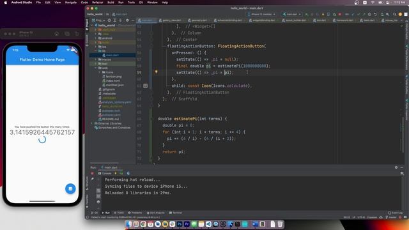Open the Build menu

pos(111,3)
